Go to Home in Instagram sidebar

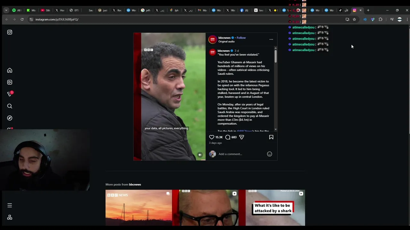[10, 70]
